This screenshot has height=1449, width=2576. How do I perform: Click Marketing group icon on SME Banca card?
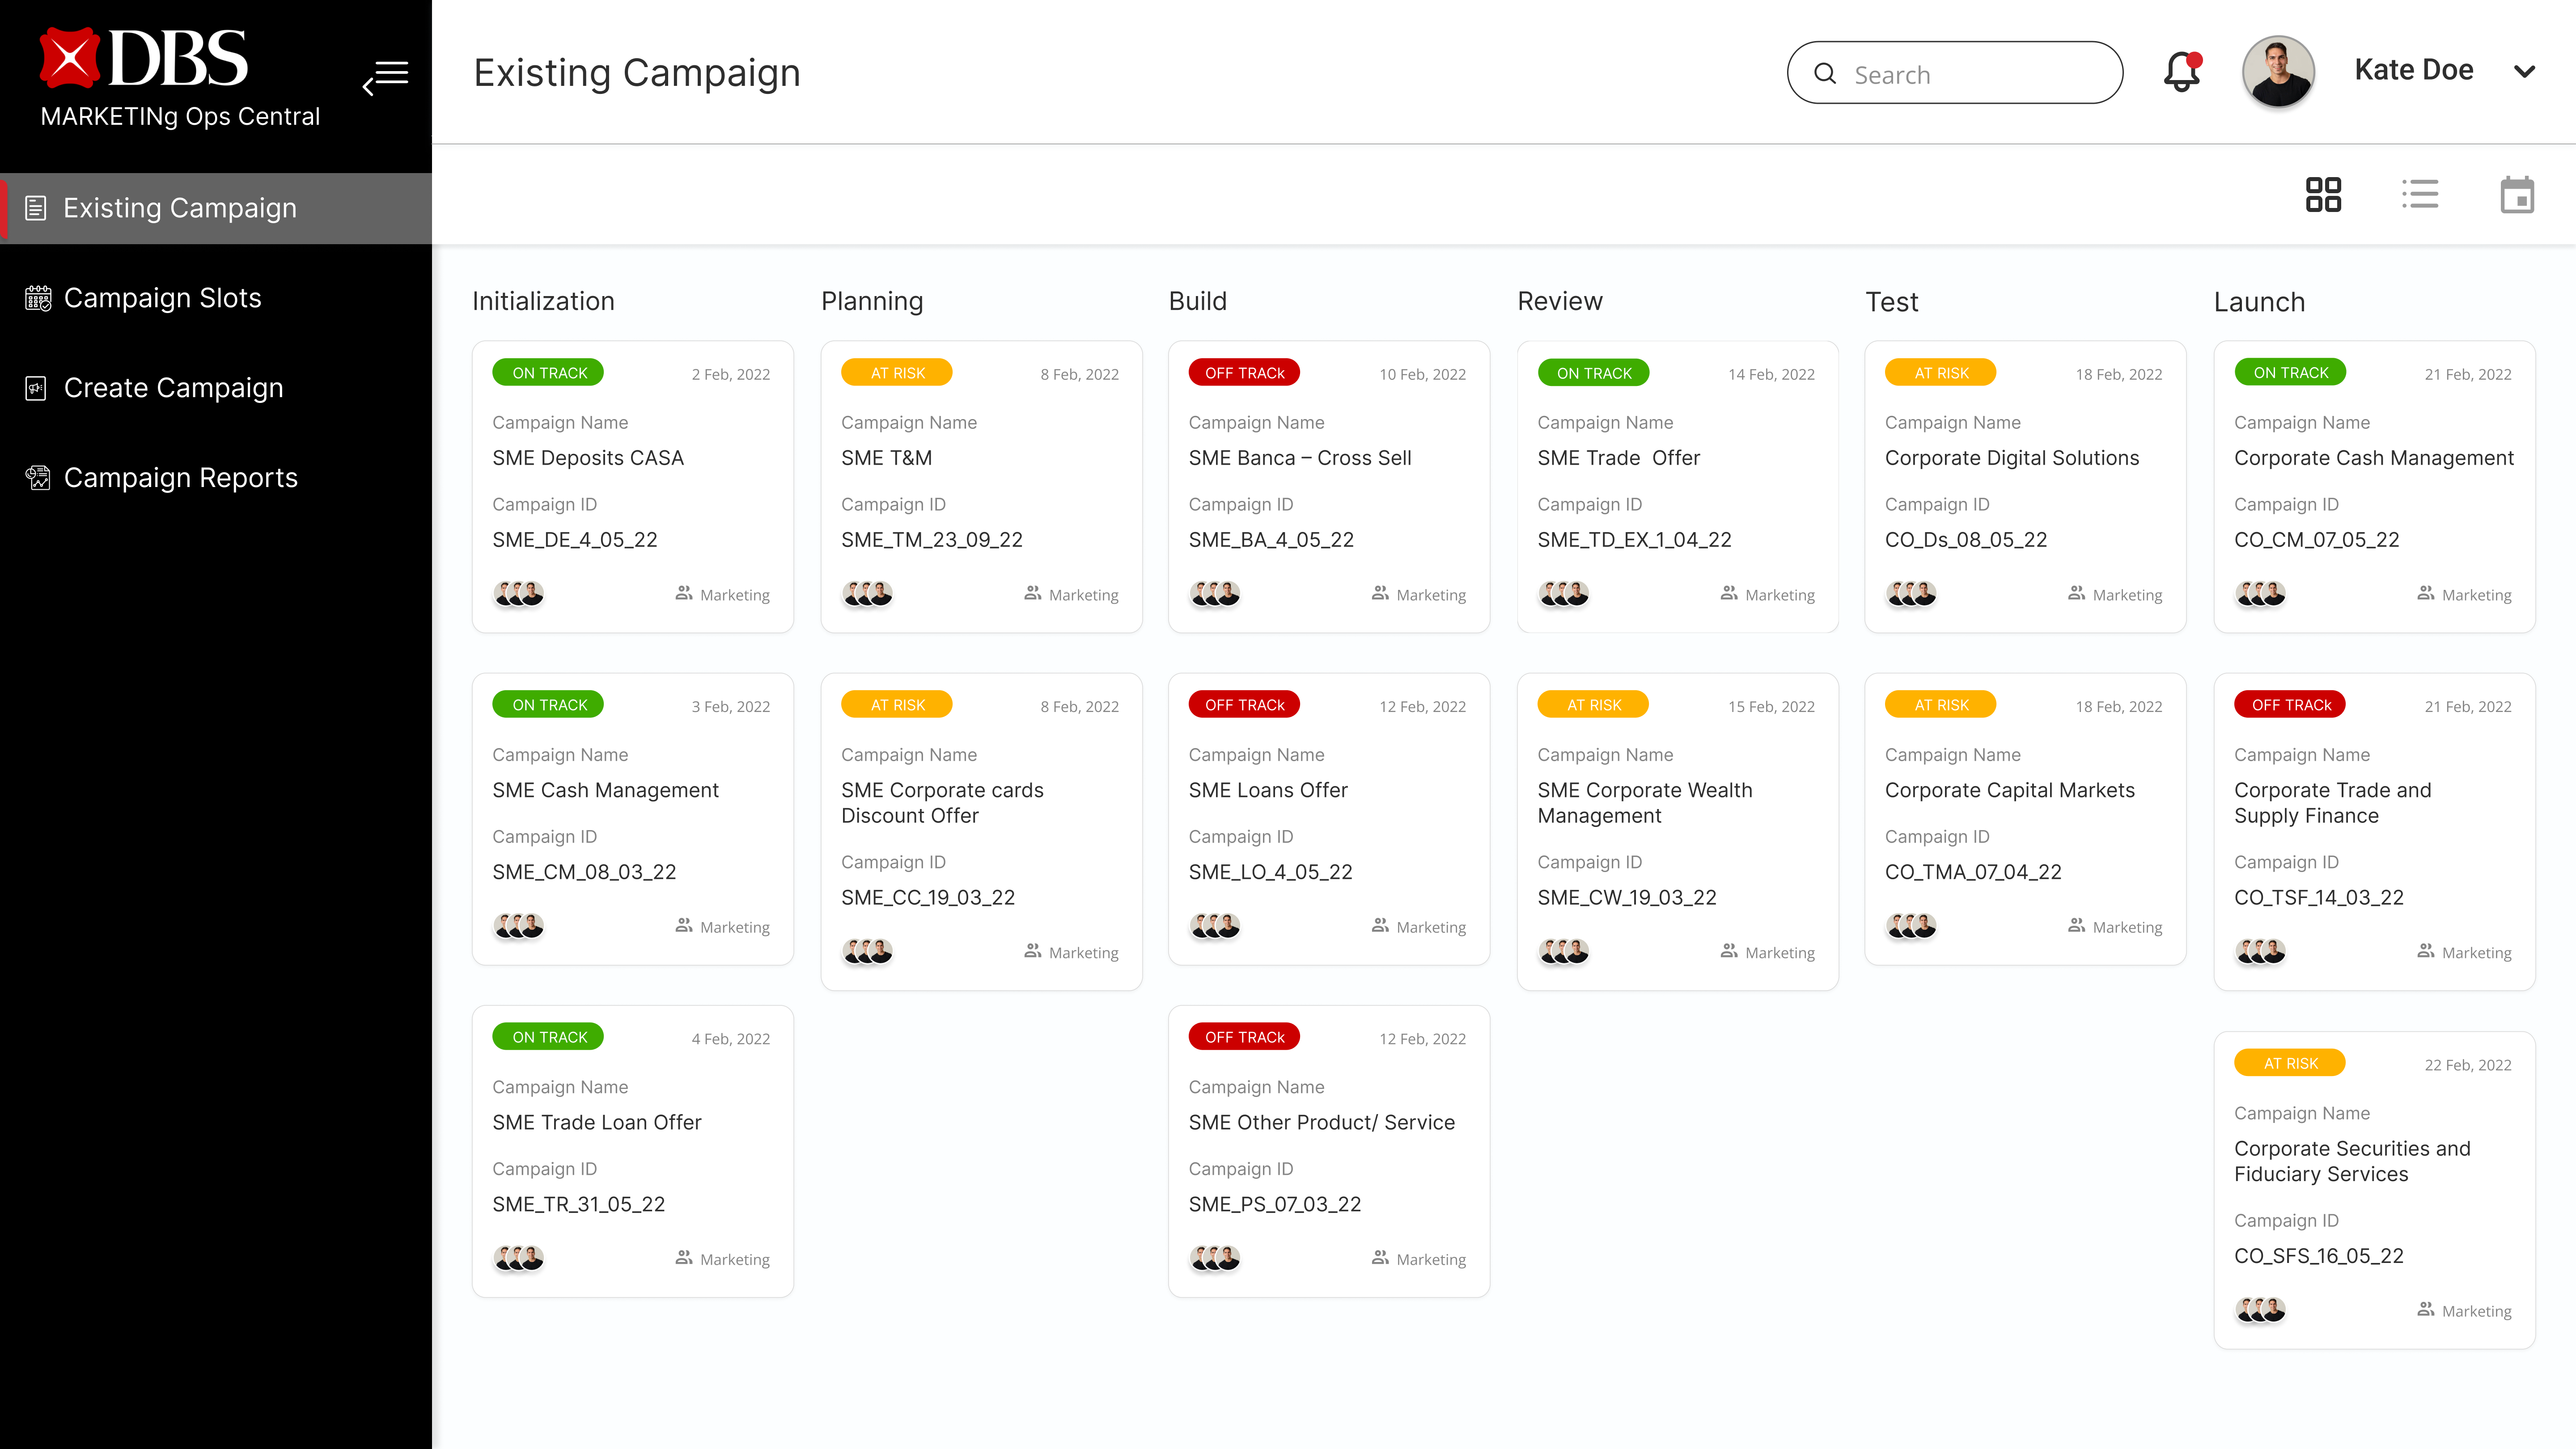click(1380, 593)
